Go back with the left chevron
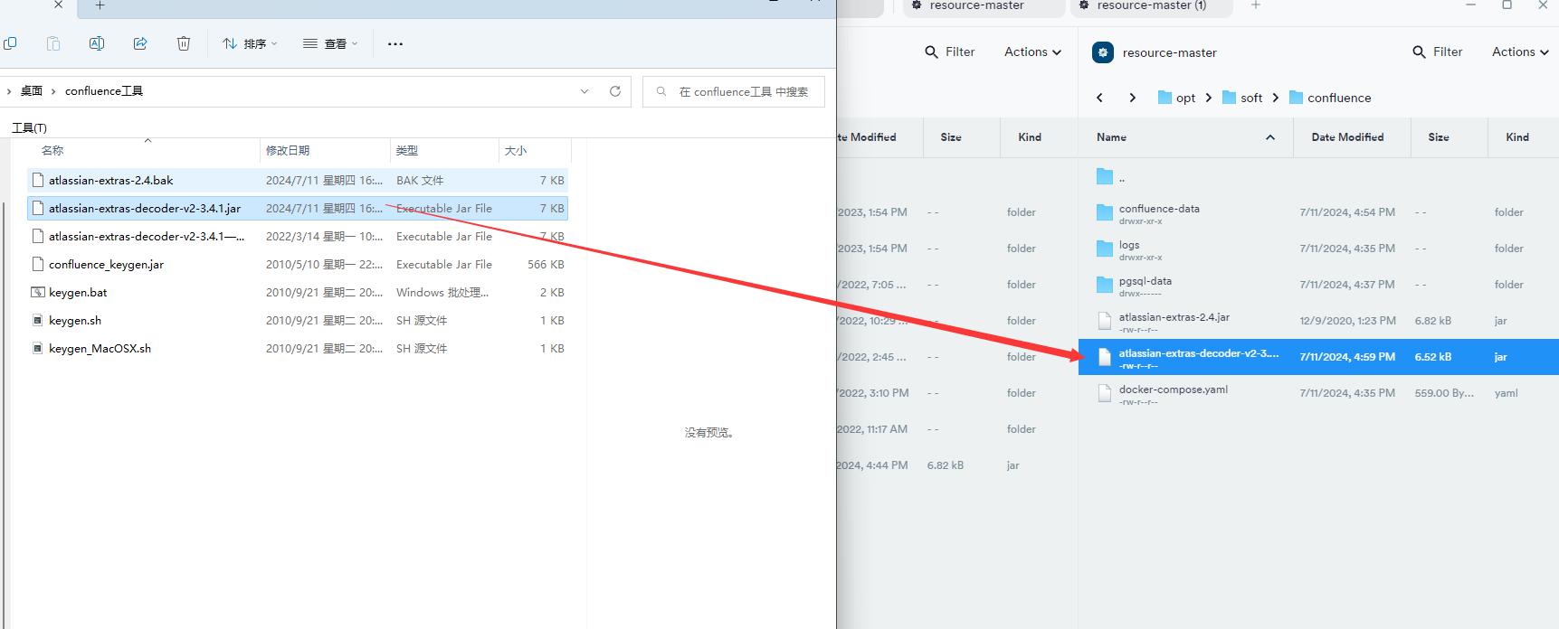Screen dimensions: 1559x629 [1100, 98]
